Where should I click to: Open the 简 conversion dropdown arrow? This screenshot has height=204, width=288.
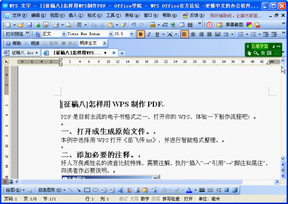pyautogui.click(x=85, y=25)
